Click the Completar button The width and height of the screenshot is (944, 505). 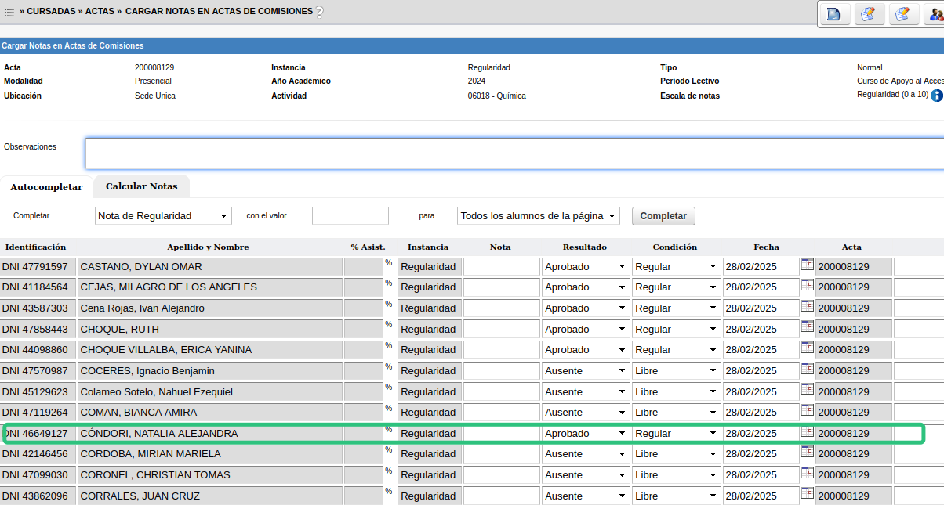(x=663, y=216)
